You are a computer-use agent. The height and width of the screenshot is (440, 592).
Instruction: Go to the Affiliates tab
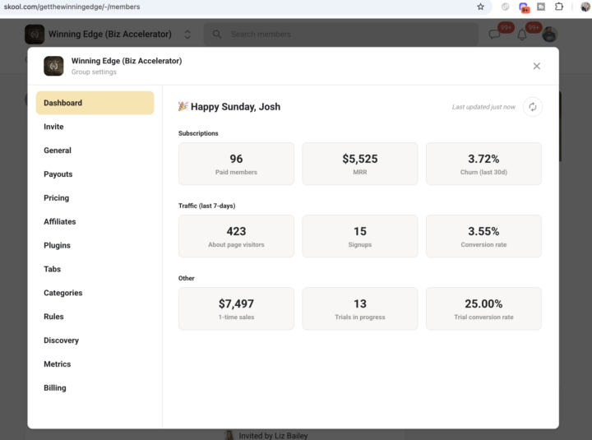(95, 222)
